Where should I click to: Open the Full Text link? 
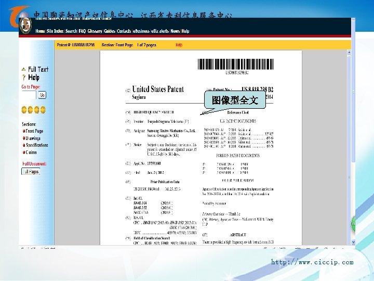coord(38,69)
